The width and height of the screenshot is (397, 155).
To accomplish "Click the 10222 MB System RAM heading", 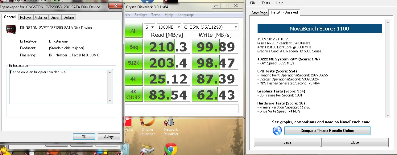I will (x=288, y=59).
